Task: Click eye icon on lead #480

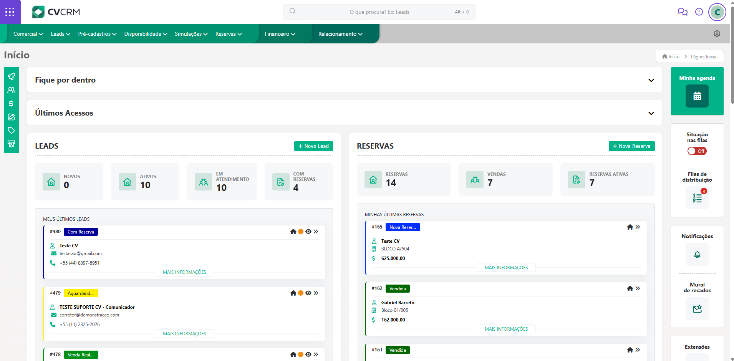Action: tap(308, 232)
